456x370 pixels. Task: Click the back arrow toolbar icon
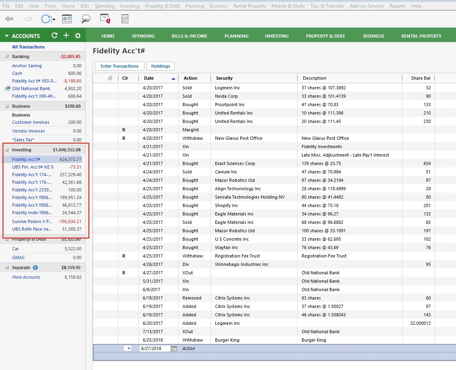(x=9, y=19)
